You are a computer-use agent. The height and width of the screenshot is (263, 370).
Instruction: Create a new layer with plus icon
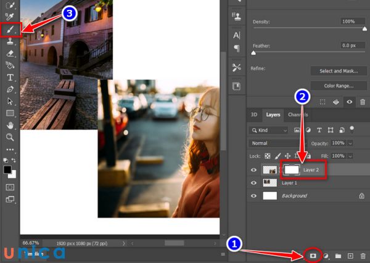pos(350,255)
